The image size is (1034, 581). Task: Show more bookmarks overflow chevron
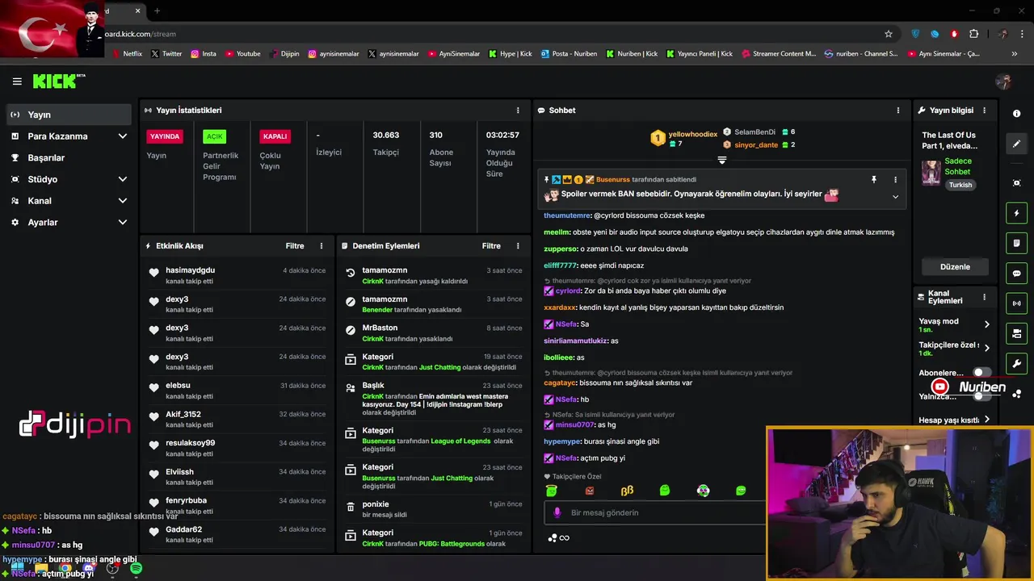pos(1015,54)
